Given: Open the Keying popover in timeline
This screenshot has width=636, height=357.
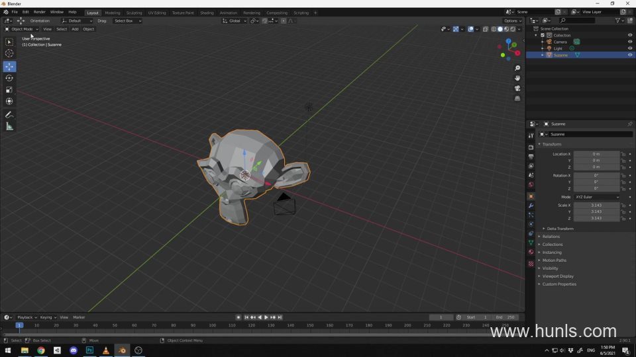Looking at the screenshot, I should 48,317.
